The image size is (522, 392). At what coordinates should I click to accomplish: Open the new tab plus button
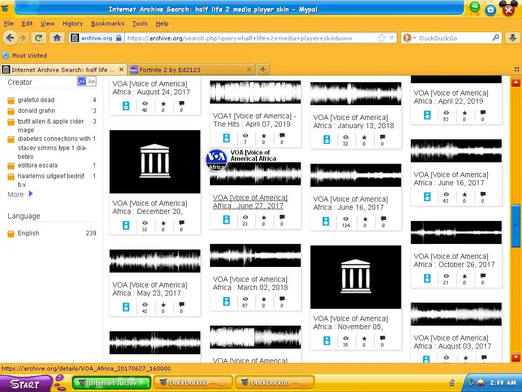tap(263, 69)
